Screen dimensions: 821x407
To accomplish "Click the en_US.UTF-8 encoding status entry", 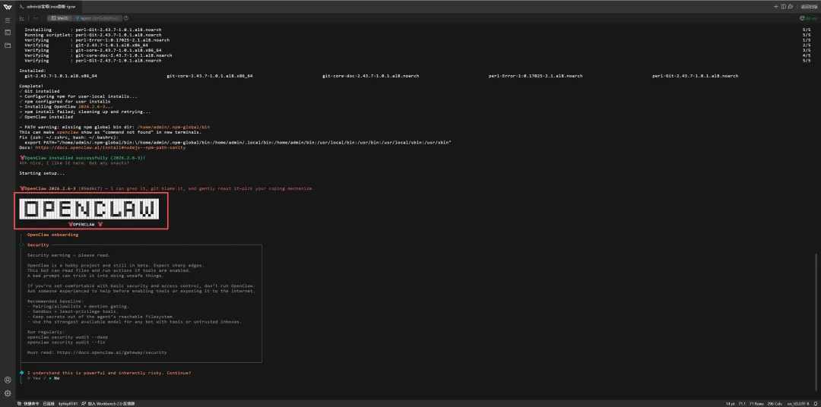I will point(797,404).
